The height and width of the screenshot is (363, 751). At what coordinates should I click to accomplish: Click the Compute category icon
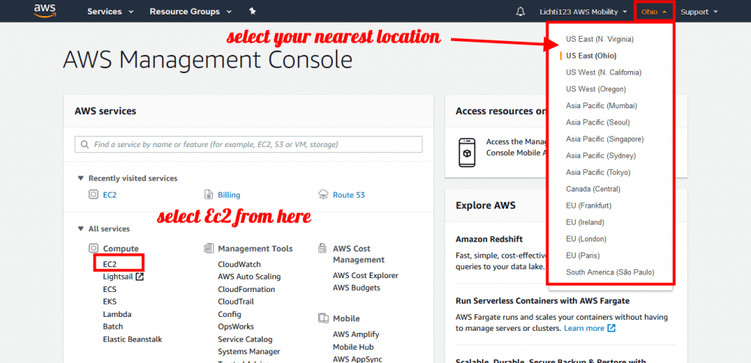pos(93,248)
